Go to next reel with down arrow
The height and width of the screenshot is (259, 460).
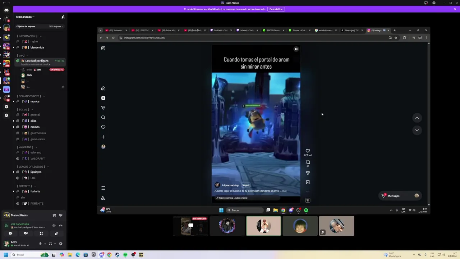417,130
